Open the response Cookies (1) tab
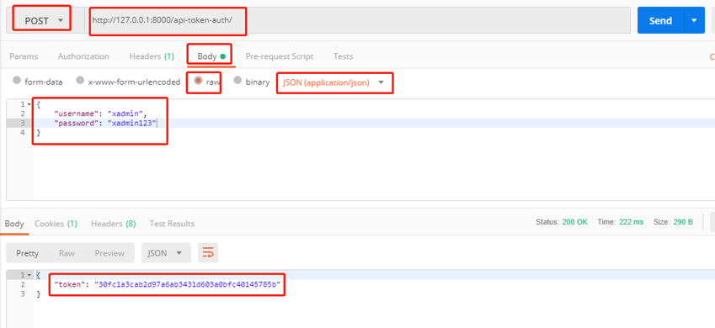Image resolution: width=715 pixels, height=328 pixels. coord(56,224)
